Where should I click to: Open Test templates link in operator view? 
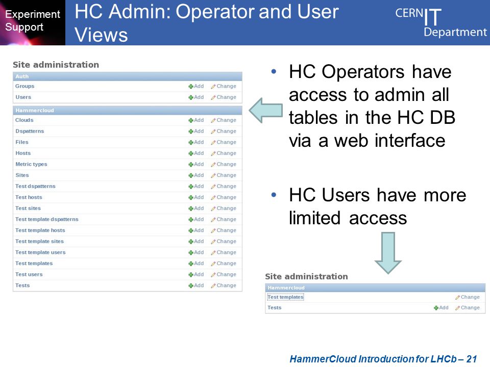tap(34, 264)
